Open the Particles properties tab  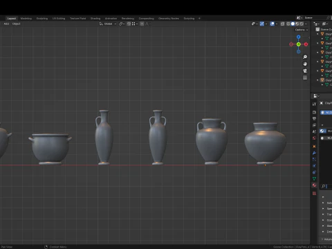click(x=314, y=159)
